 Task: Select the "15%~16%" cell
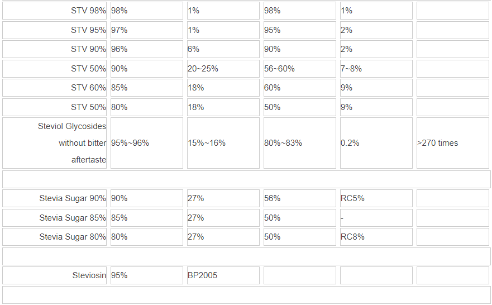click(207, 143)
